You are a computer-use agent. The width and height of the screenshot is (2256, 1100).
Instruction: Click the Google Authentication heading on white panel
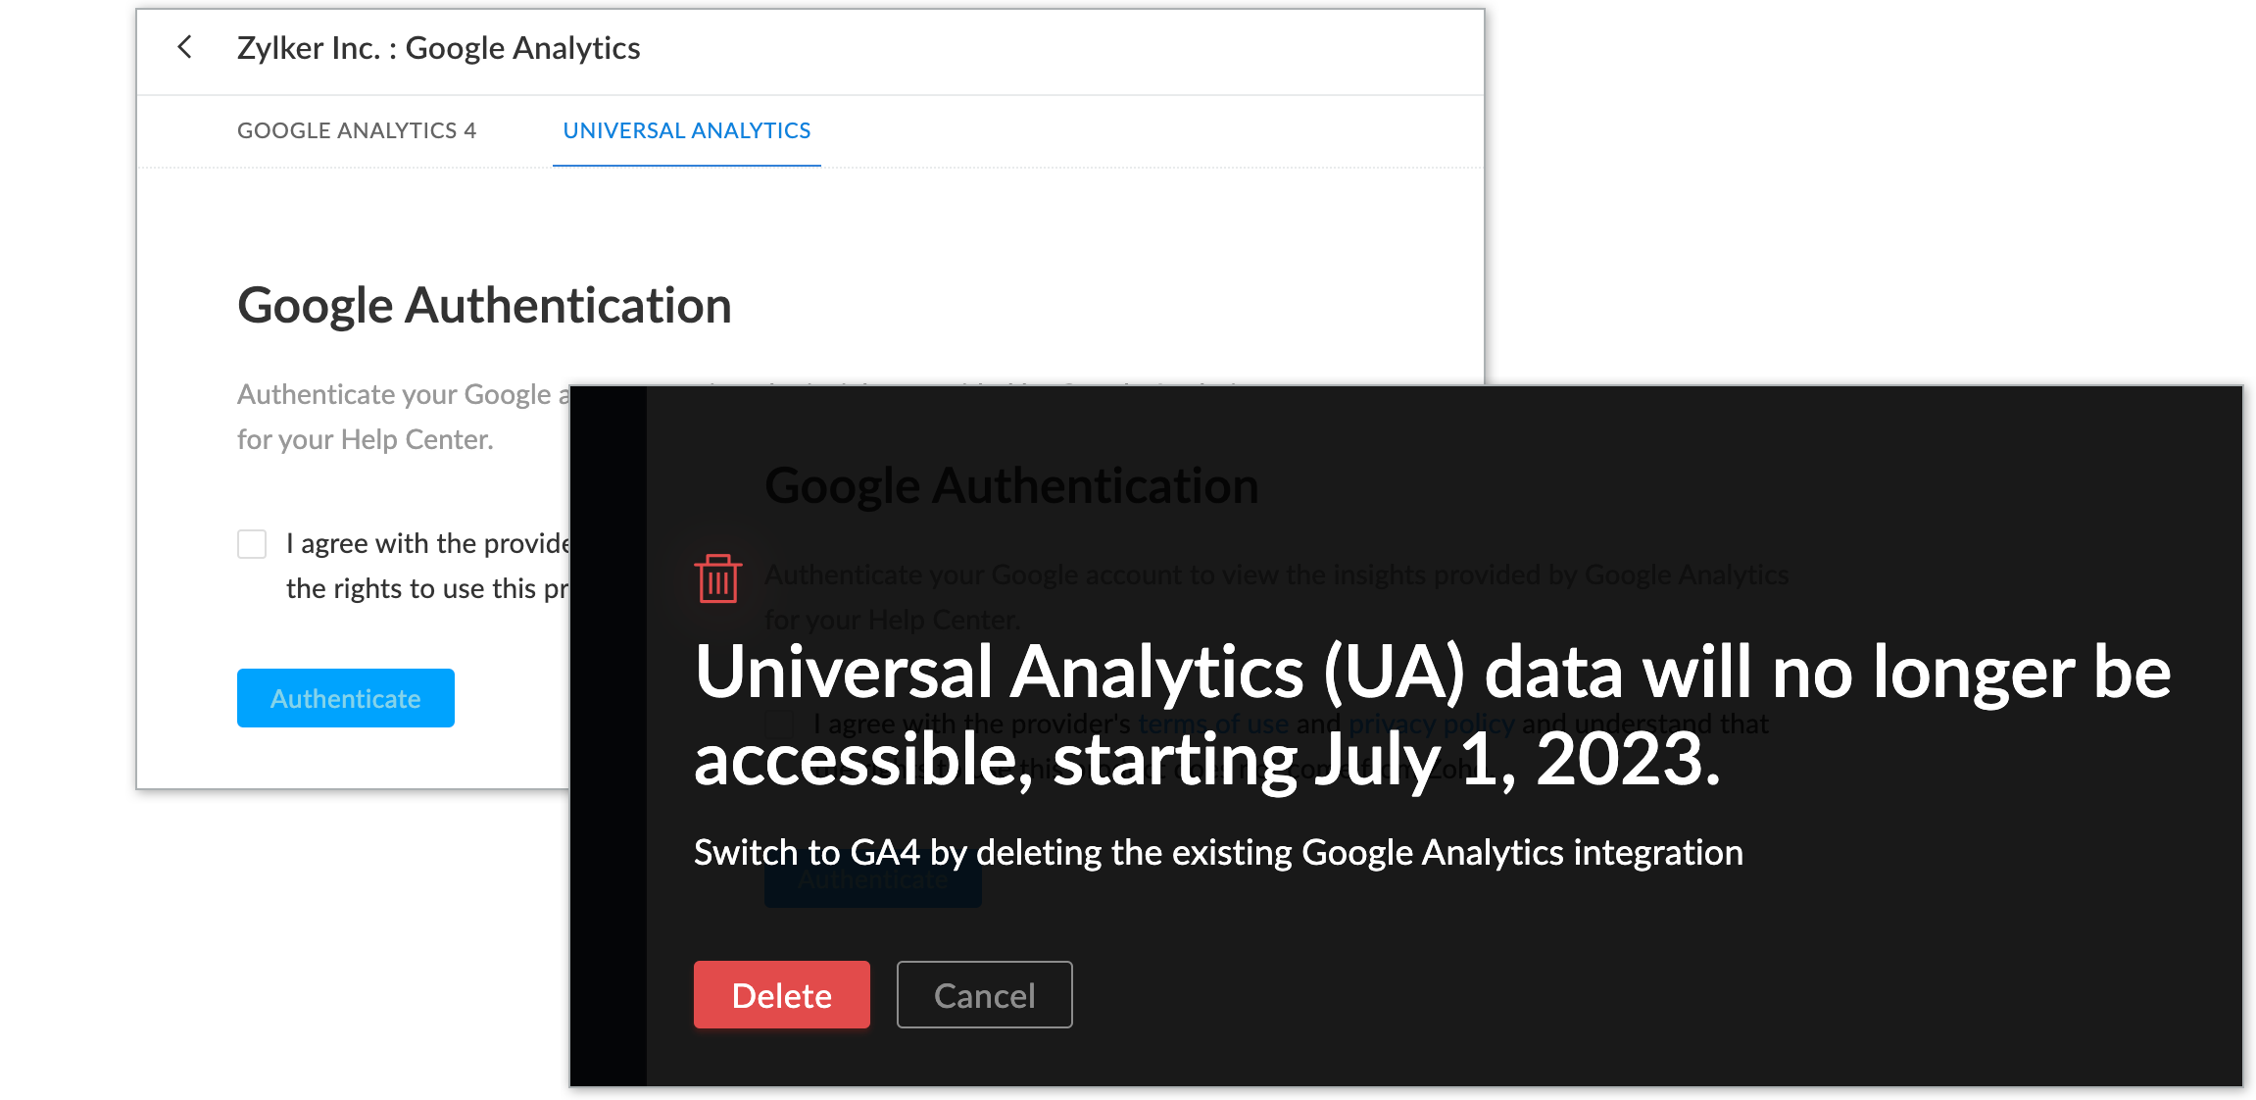pos(484,305)
